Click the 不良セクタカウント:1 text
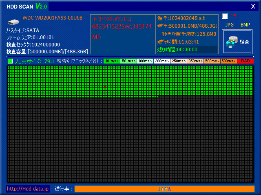Viewport: 261px width, 195px height. (111, 19)
